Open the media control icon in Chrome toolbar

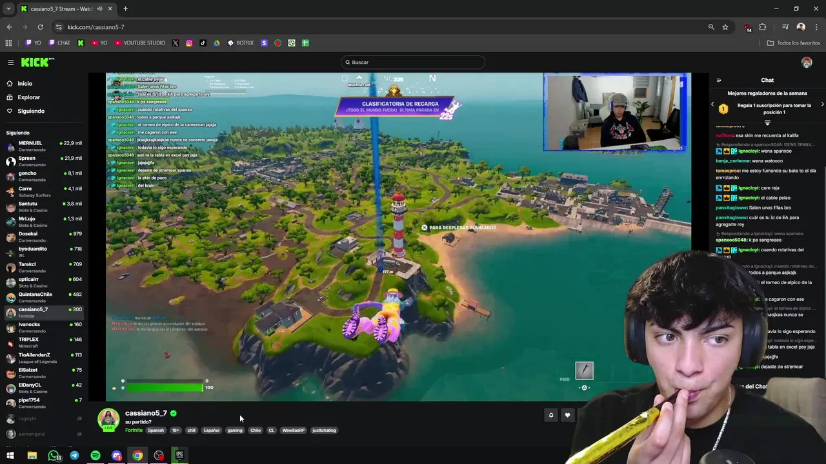(785, 27)
